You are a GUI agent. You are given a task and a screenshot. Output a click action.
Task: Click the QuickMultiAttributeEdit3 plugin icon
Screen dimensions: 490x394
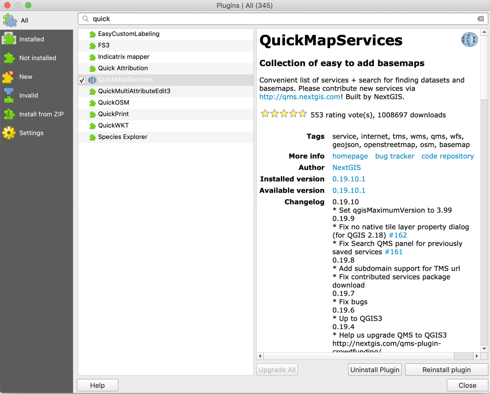(92, 91)
